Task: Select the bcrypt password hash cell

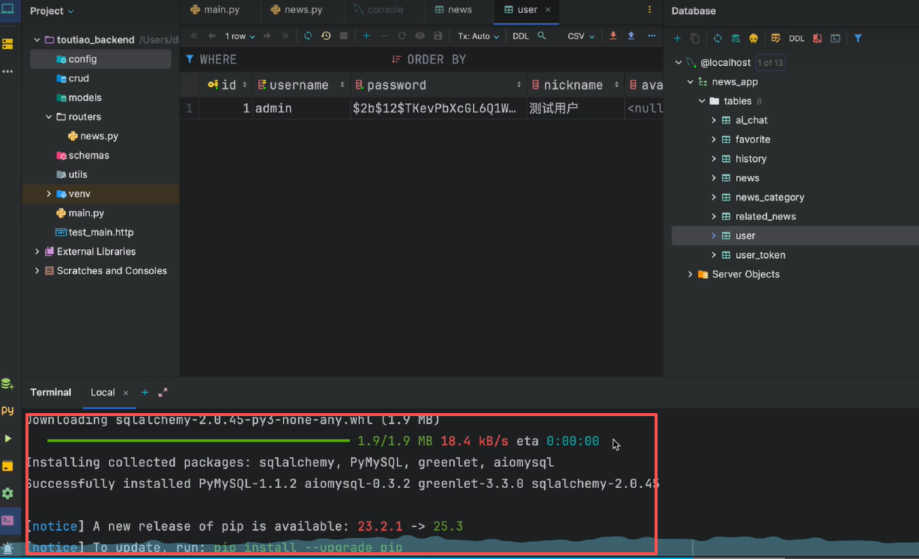Action: click(x=437, y=109)
